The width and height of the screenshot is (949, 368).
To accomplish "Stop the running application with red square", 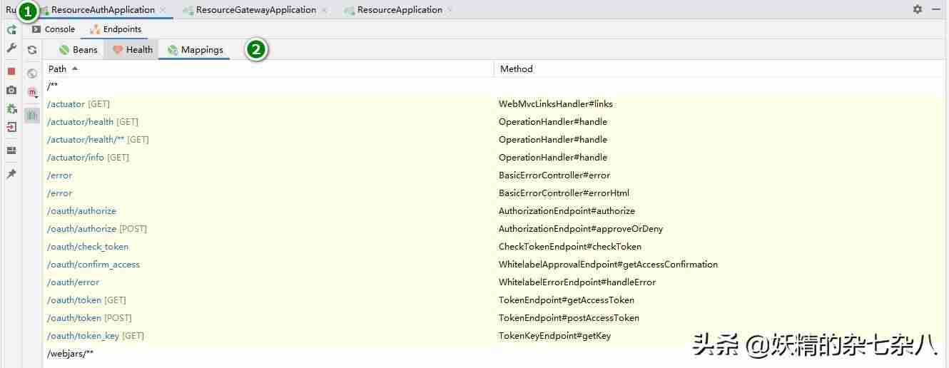I will (11, 71).
